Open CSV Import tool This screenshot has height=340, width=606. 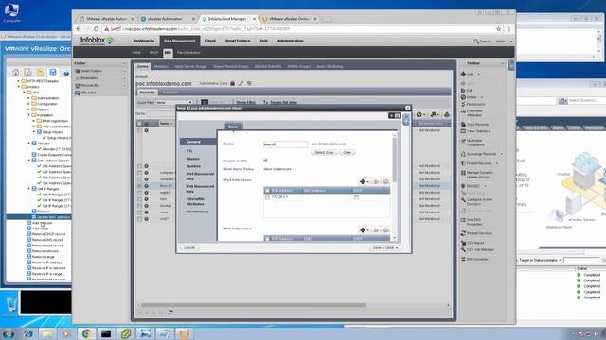[475, 243]
